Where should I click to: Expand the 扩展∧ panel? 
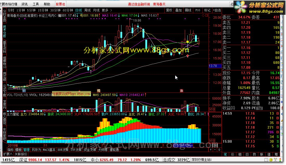point(8,154)
